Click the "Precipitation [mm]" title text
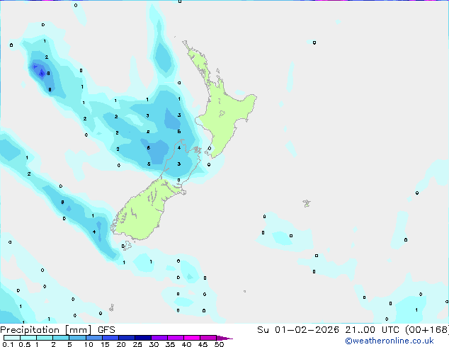449x347 pixels. click(x=46, y=330)
